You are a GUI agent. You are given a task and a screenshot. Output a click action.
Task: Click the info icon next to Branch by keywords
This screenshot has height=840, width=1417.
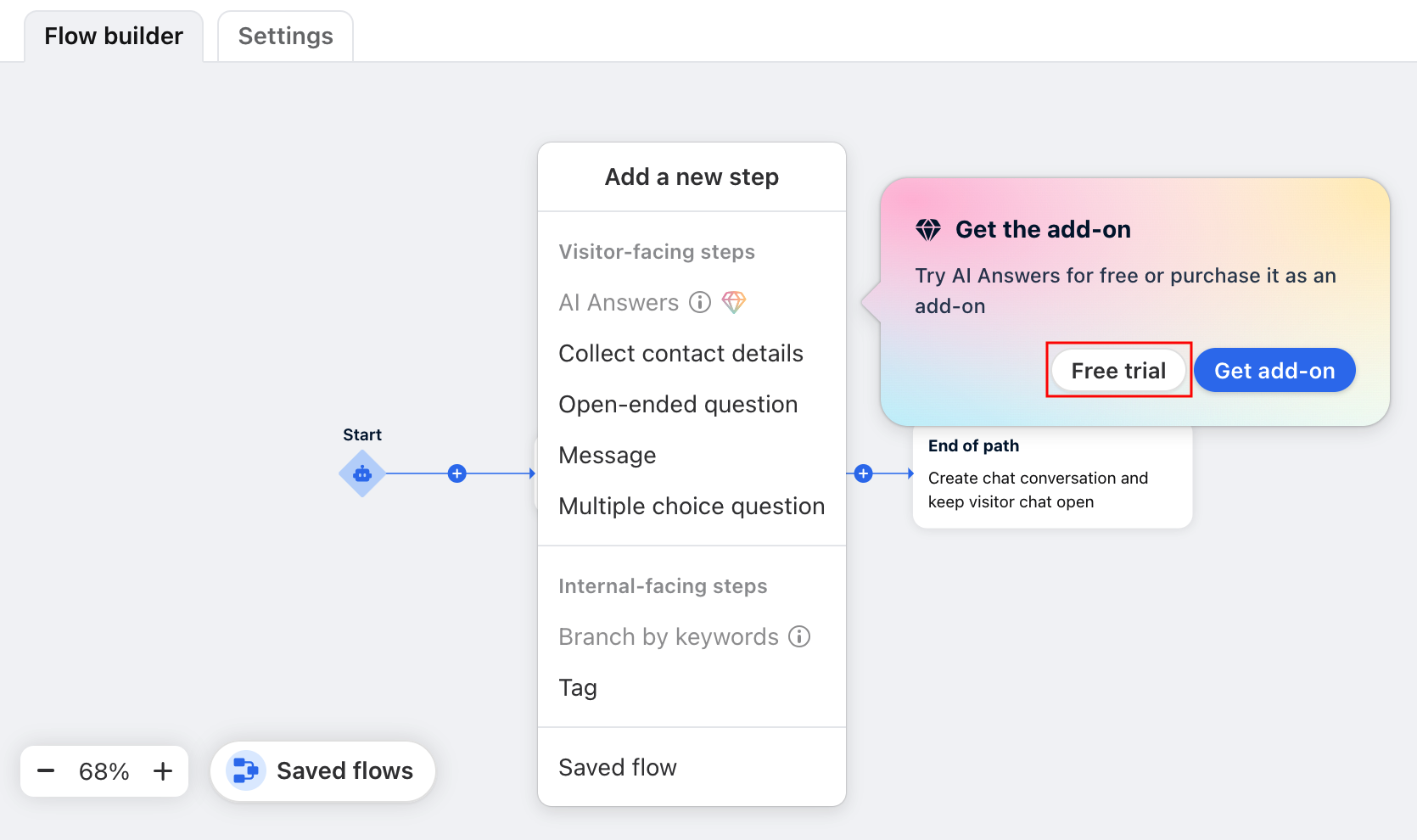[799, 636]
